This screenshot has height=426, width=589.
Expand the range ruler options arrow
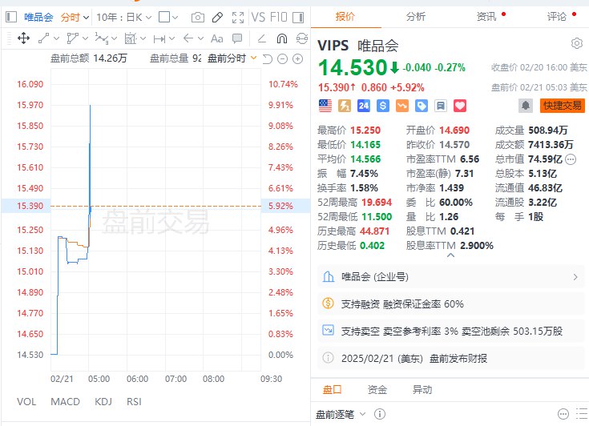tap(172, 38)
